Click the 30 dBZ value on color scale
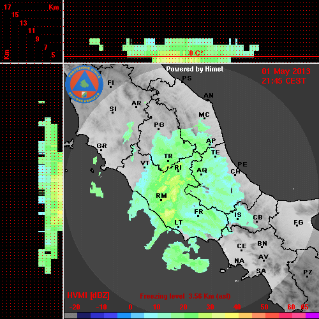 (210, 307)
